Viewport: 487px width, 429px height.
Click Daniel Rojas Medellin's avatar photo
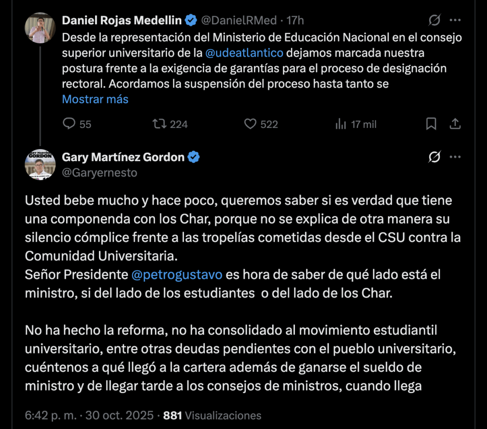point(40,28)
